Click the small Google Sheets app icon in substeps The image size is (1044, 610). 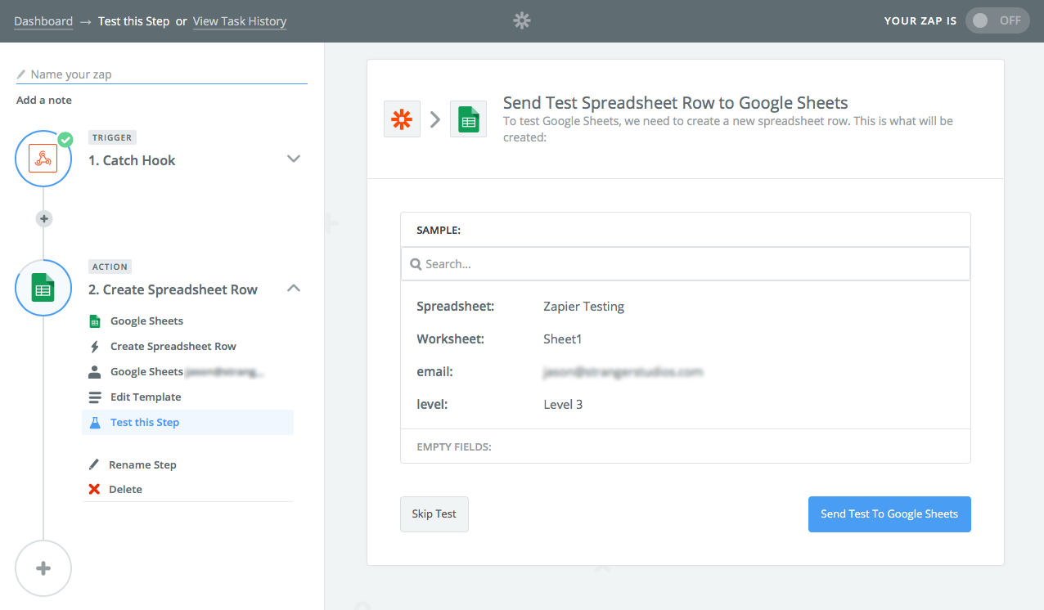pos(95,321)
